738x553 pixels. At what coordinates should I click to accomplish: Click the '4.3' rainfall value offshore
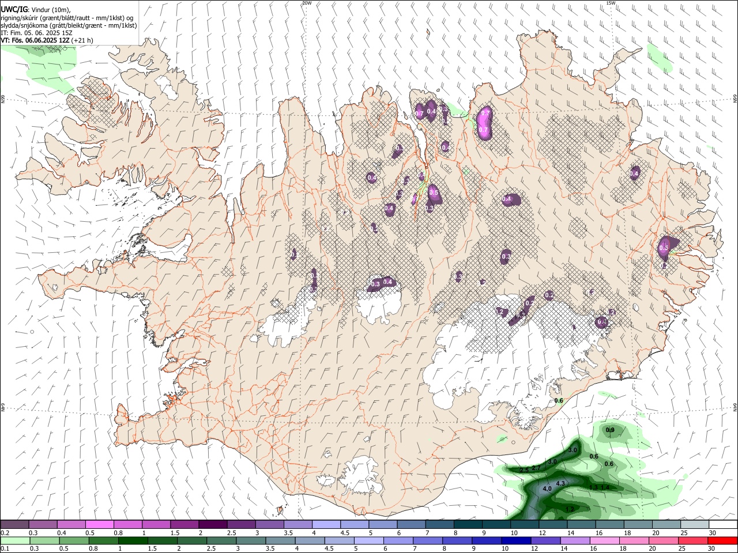coord(560,483)
